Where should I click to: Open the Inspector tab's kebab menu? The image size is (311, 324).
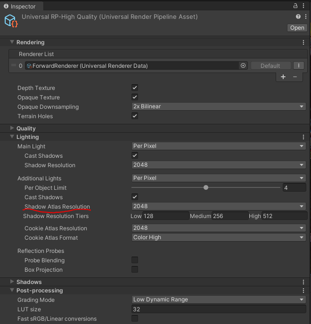303,6
